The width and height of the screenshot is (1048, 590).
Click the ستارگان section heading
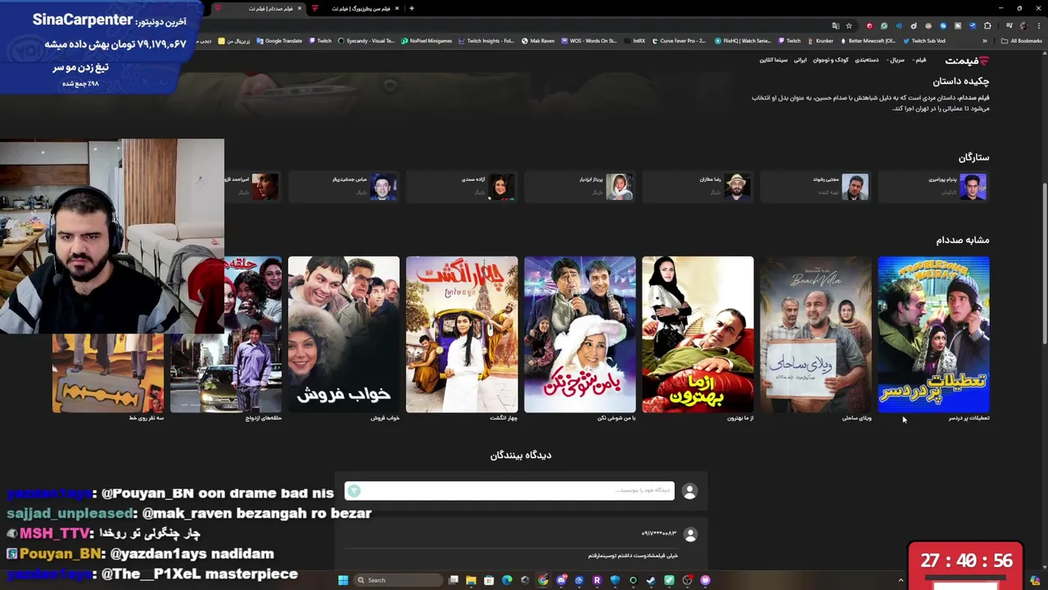tap(973, 157)
